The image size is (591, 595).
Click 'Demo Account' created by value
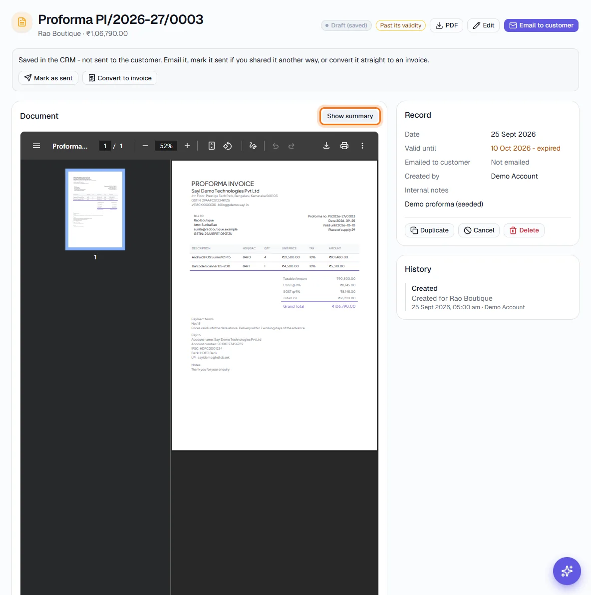tap(514, 177)
